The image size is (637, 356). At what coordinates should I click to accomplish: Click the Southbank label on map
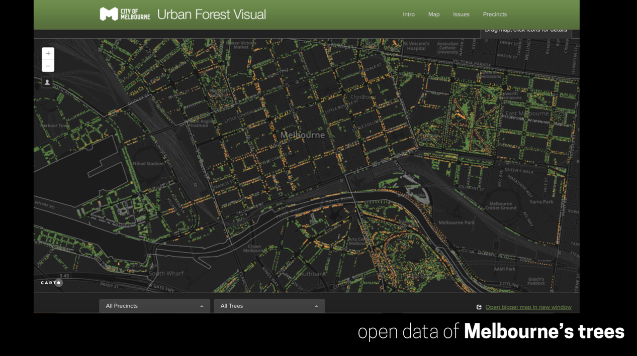pos(312,274)
